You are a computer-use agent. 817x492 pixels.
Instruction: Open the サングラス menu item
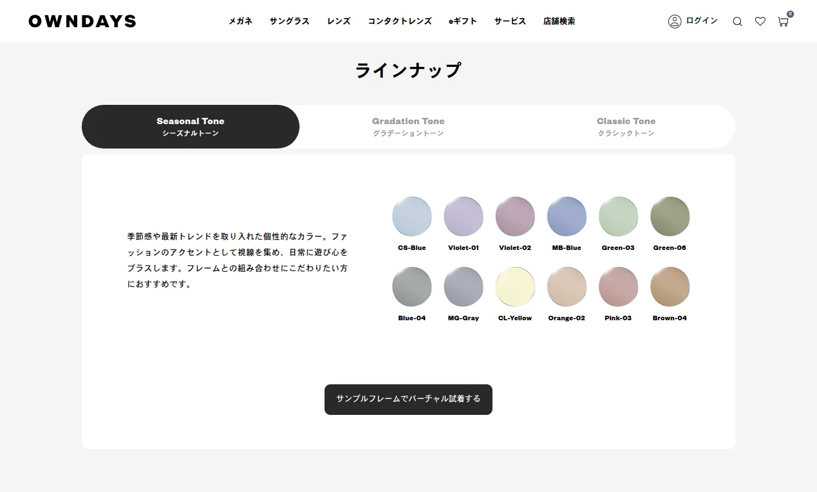pos(289,21)
